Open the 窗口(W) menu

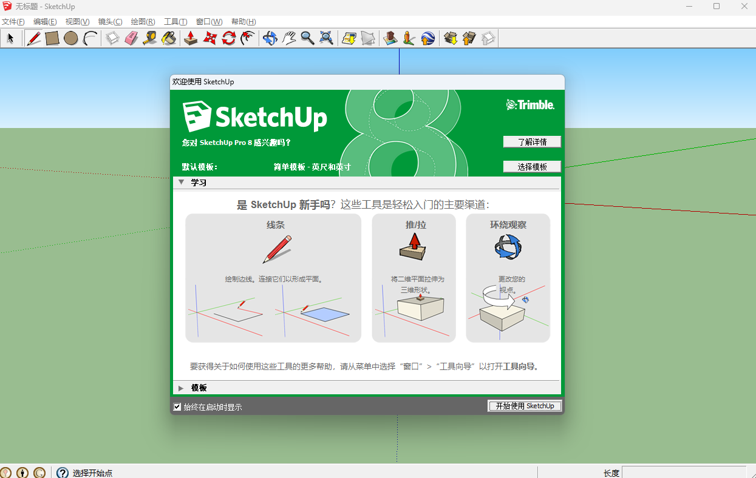tap(209, 21)
